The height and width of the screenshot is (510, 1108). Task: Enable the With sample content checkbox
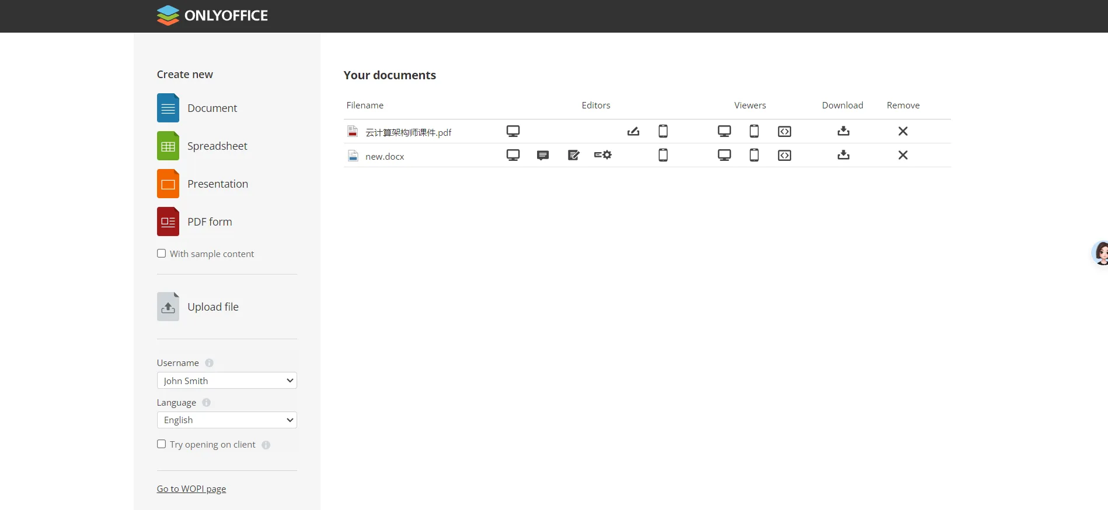pos(162,254)
